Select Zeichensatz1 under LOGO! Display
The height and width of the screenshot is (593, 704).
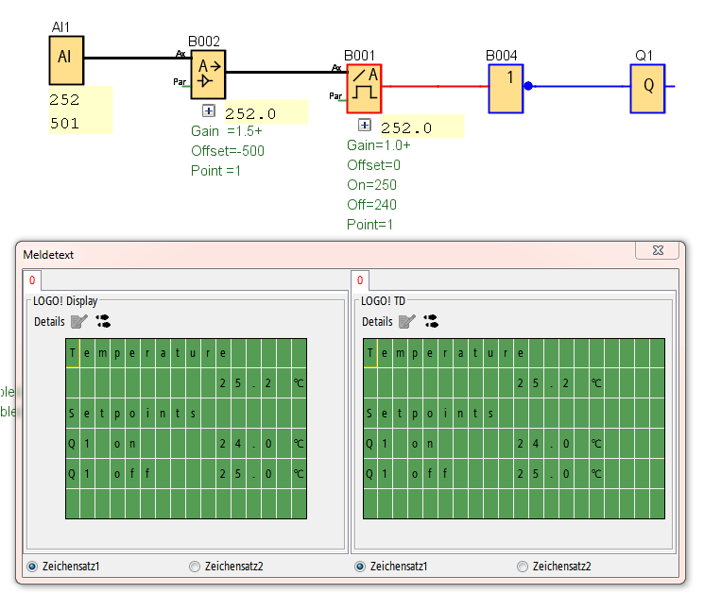coord(32,567)
